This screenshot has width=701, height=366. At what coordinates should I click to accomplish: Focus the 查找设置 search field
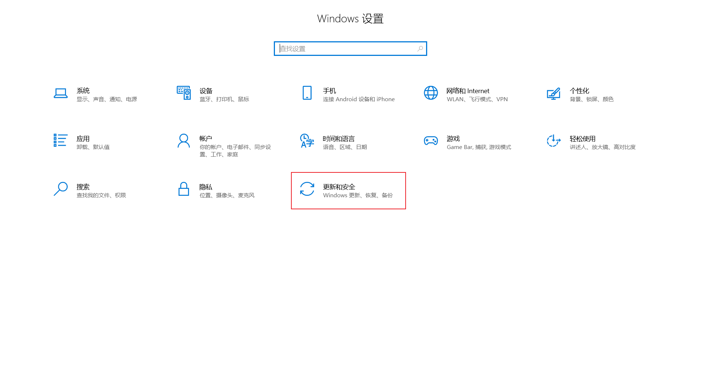350,49
